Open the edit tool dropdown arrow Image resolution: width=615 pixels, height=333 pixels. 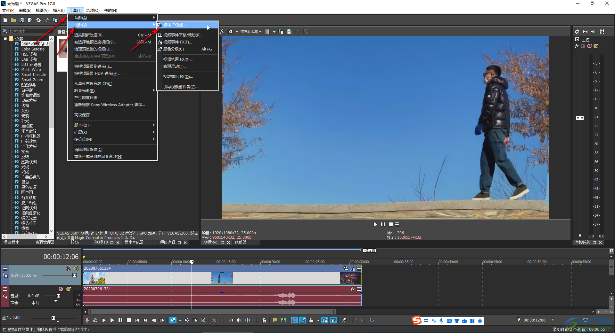180,320
